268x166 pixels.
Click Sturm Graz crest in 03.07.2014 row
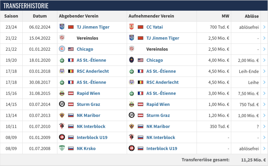click(x=62, y=104)
